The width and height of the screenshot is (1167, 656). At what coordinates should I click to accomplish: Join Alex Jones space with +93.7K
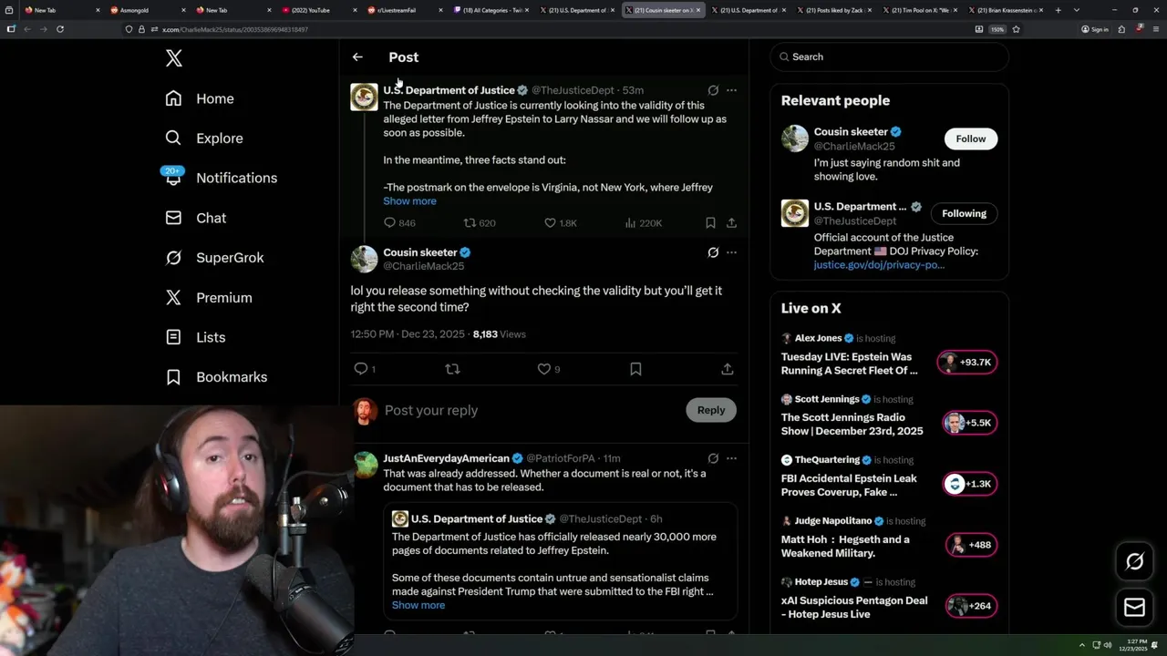click(966, 362)
